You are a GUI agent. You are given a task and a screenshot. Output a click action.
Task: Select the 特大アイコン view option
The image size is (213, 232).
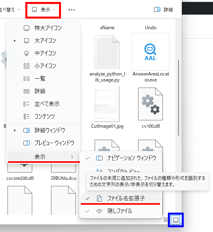click(x=43, y=28)
